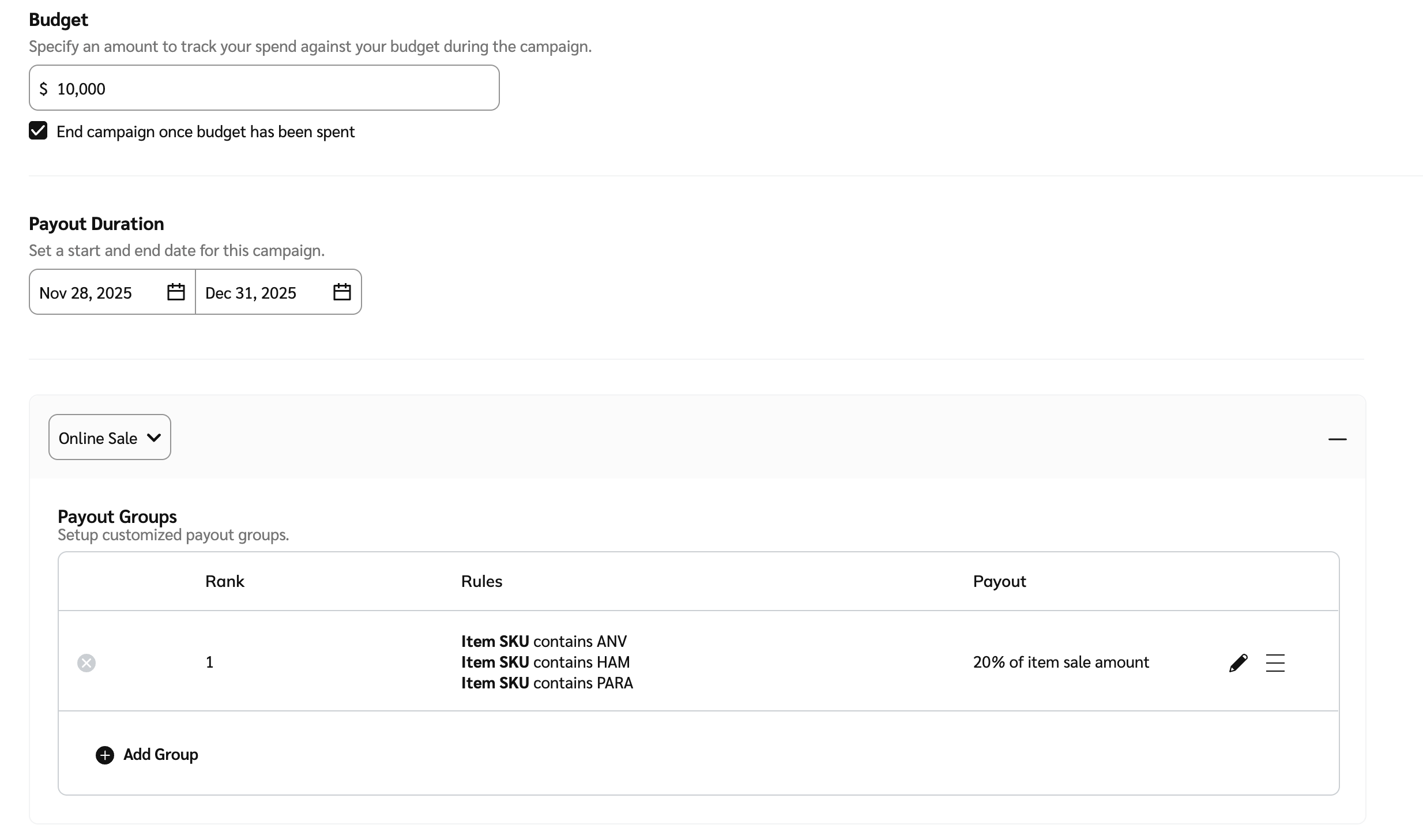The width and height of the screenshot is (1423, 836).
Task: Select the 20% of item sale amount text
Action: point(1060,662)
